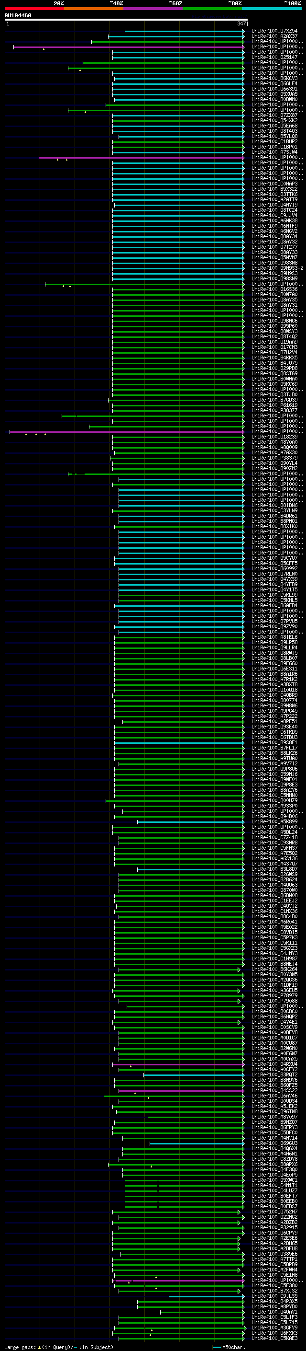
Task: Click the orange ~40% legend color segment
Action: coord(94,9)
